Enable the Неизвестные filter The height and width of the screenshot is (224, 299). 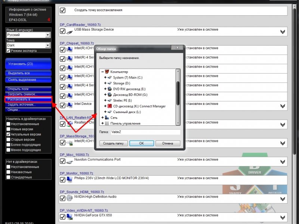pyautogui.click(x=8, y=172)
